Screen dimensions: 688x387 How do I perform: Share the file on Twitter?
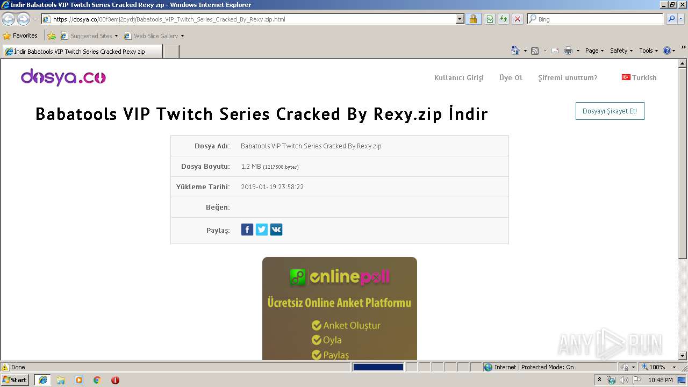[262, 230]
